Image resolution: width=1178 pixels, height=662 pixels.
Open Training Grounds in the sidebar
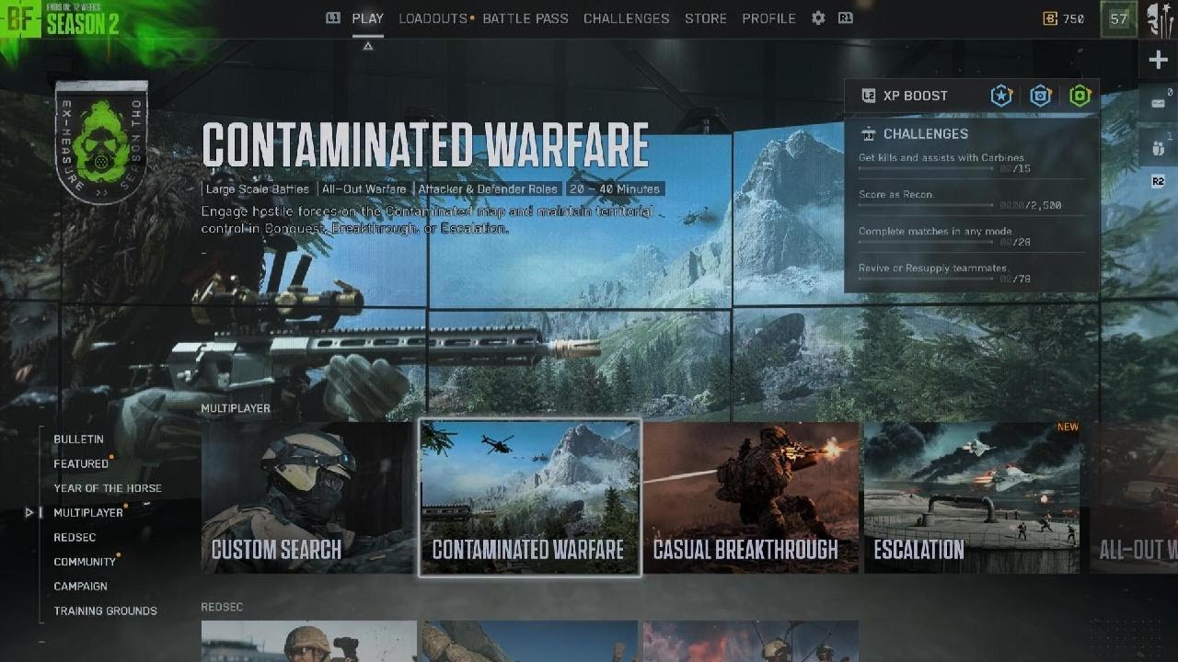tap(105, 611)
